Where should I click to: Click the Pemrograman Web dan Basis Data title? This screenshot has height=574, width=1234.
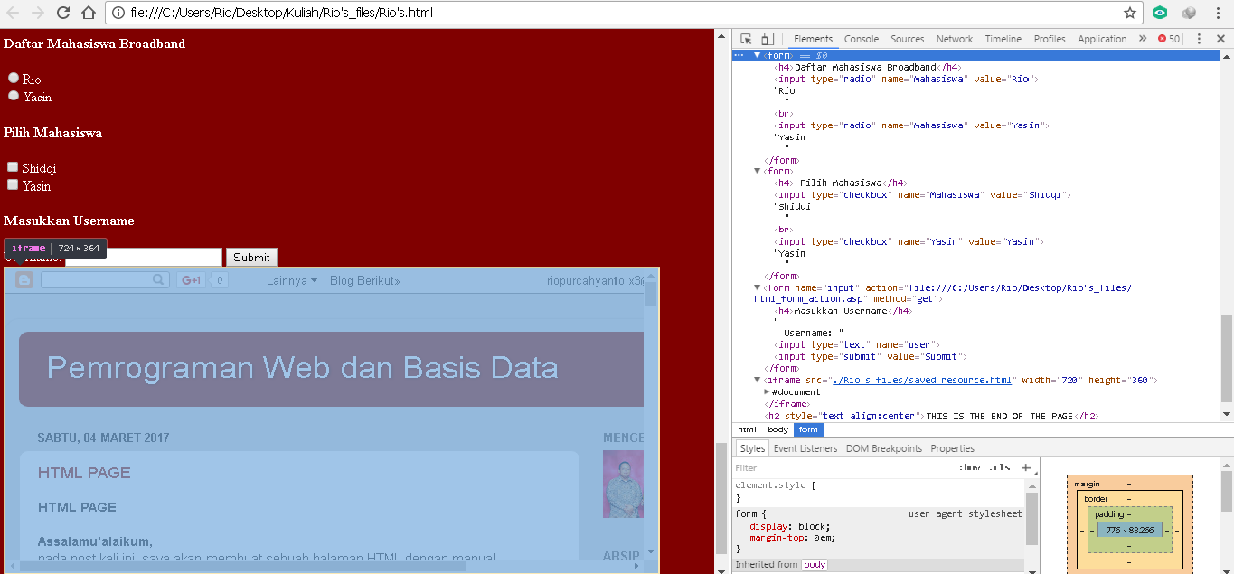pos(302,368)
